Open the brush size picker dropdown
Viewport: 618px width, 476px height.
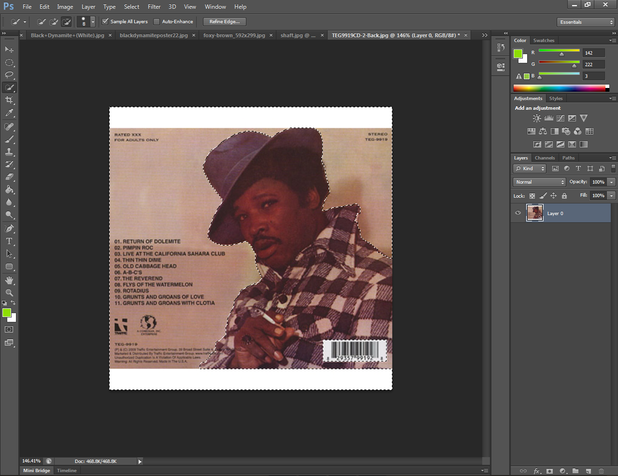click(93, 22)
